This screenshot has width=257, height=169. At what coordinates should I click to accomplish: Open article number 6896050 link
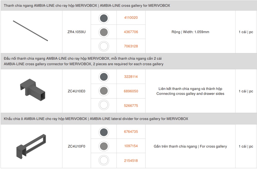coord(131,91)
